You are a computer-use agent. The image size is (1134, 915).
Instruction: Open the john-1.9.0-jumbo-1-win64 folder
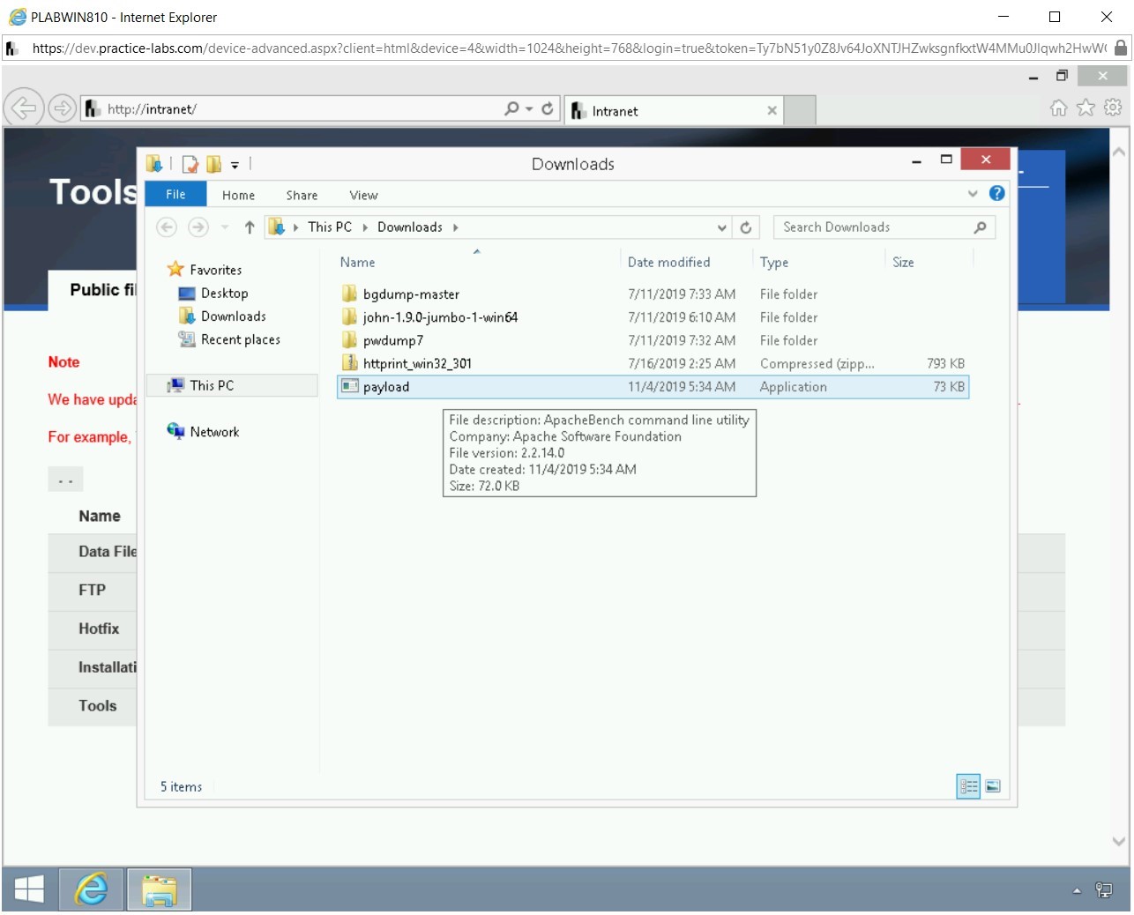click(x=439, y=317)
